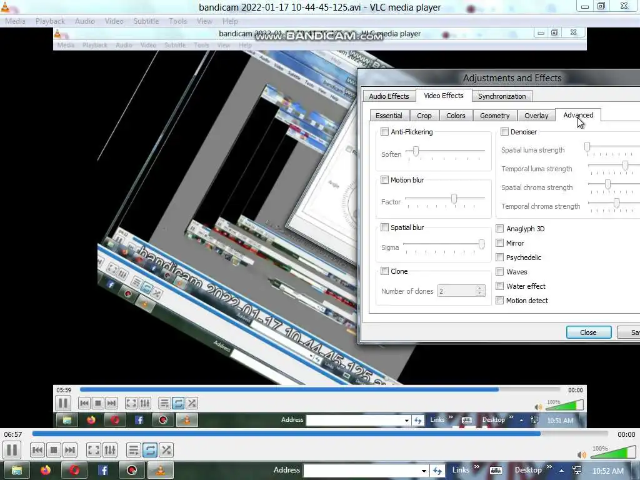The image size is (640, 480).
Task: Enable the Motion detect checkbox
Action: pos(499,301)
